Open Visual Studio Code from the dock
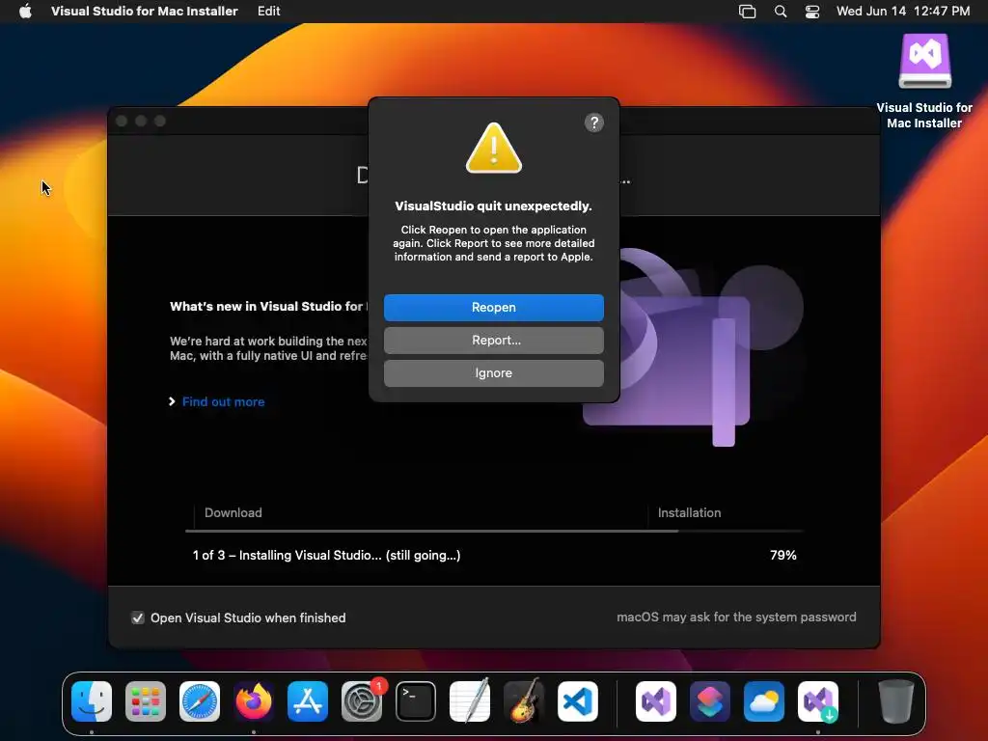 pos(578,700)
